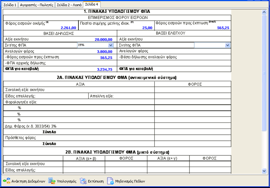Click the scrollbar up arrow
Image resolution: width=270 pixels, height=188 pixels.
(x=264, y=12)
